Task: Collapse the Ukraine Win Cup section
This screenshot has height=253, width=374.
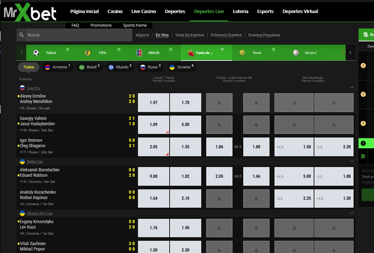Action: point(352,213)
